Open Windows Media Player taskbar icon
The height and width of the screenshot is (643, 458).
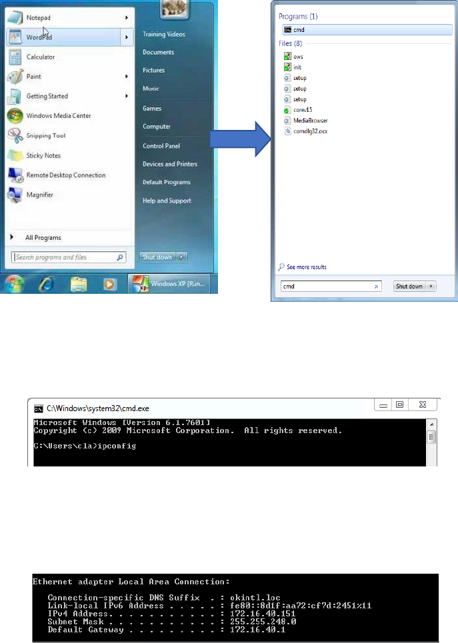[109, 284]
